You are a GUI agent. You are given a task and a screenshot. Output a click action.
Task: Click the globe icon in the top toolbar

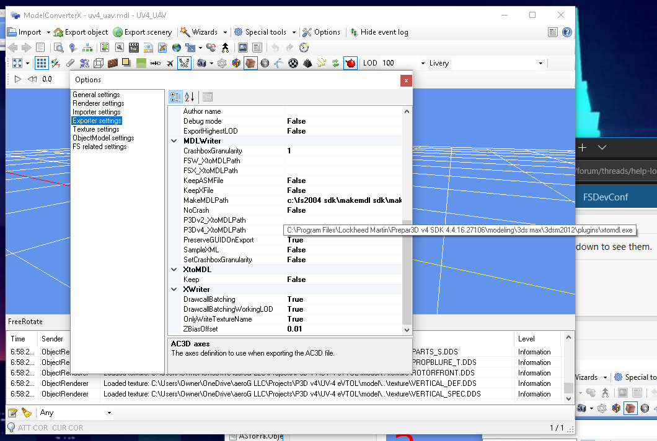(175, 47)
